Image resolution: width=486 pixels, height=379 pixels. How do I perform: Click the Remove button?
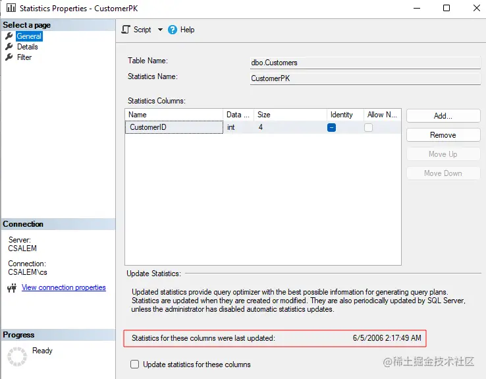pyautogui.click(x=443, y=135)
